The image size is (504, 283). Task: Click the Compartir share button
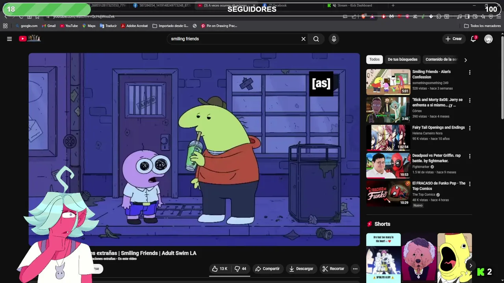click(267, 269)
